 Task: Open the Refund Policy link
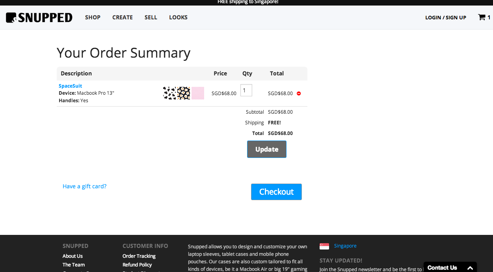pos(137,265)
